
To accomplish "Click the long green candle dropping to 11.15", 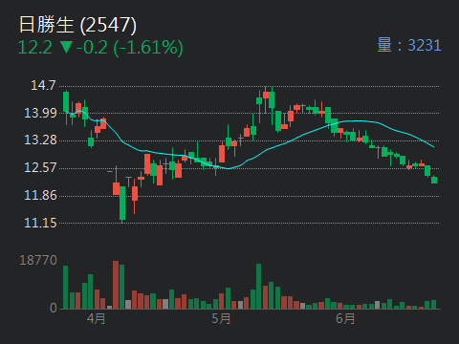I will [x=122, y=204].
